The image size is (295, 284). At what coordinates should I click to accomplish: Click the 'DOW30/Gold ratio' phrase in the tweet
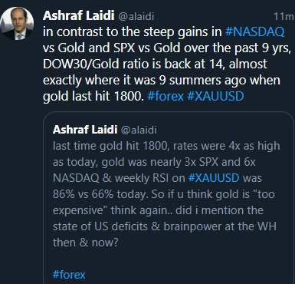(x=96, y=64)
